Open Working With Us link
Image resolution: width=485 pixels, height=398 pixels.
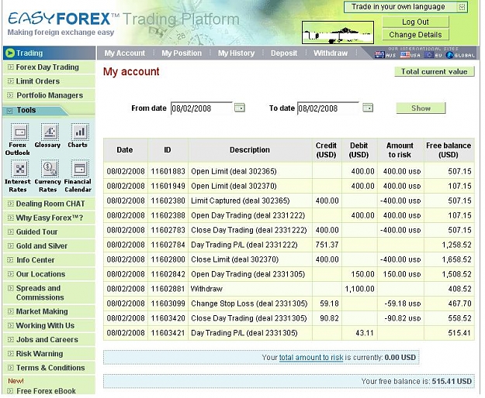(45, 325)
